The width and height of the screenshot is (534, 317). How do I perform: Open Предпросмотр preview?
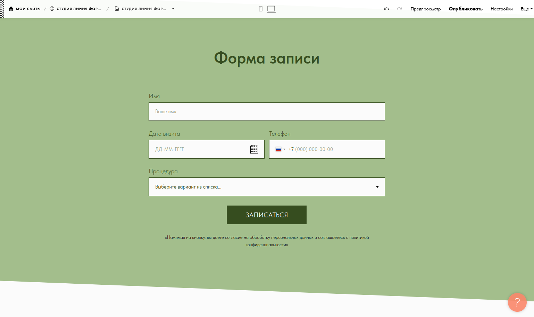click(x=426, y=9)
